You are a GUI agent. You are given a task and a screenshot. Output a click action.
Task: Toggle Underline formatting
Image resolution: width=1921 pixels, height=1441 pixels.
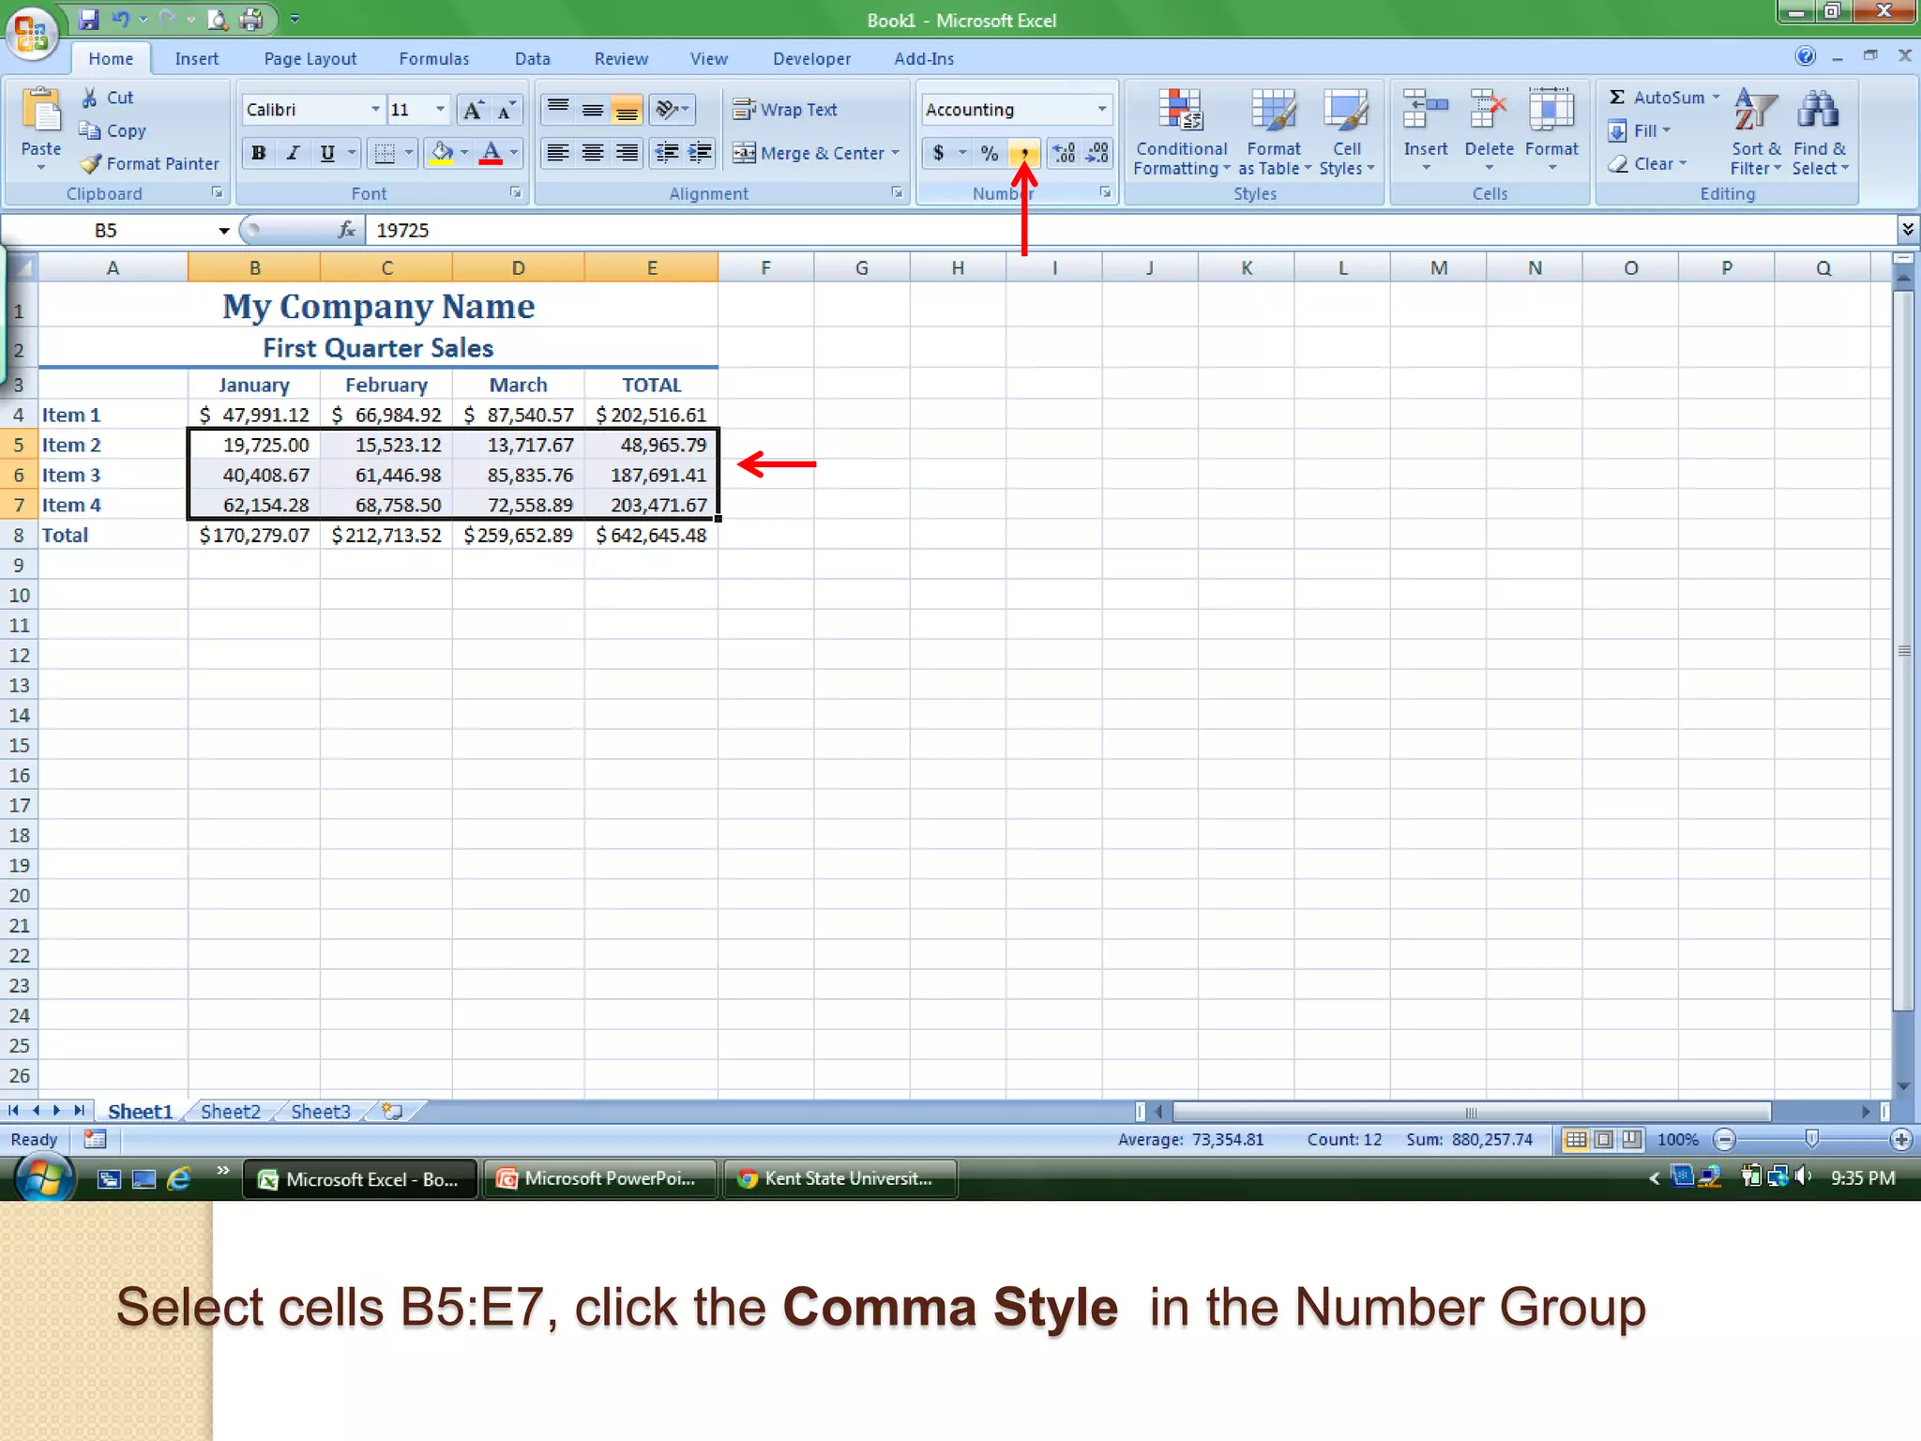326,153
